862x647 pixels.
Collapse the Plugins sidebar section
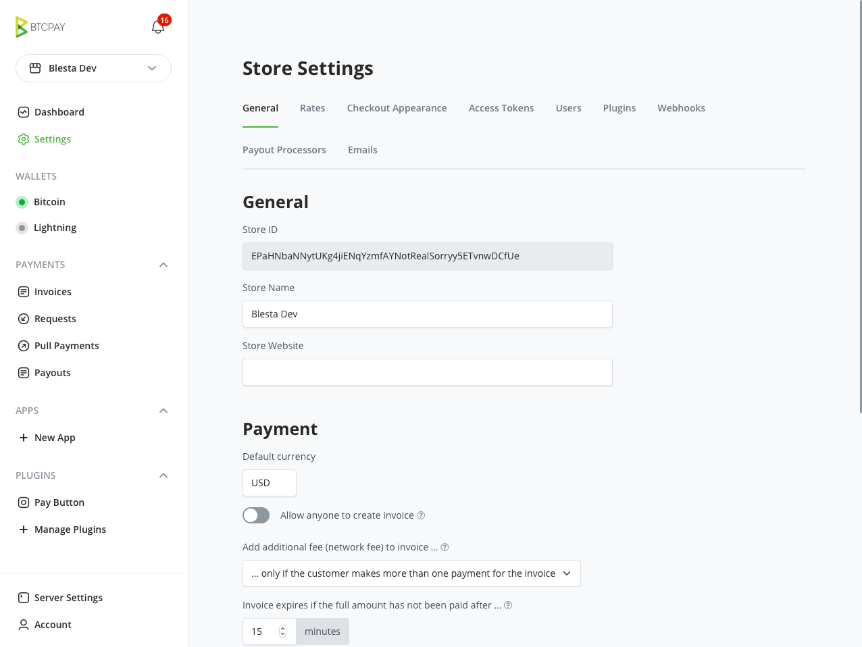click(x=163, y=475)
